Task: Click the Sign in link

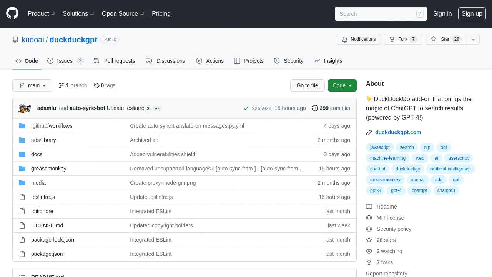Action: [442, 13]
